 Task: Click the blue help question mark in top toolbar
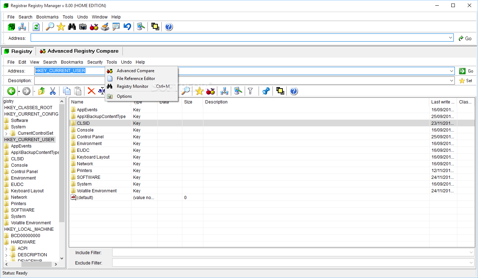(x=169, y=27)
